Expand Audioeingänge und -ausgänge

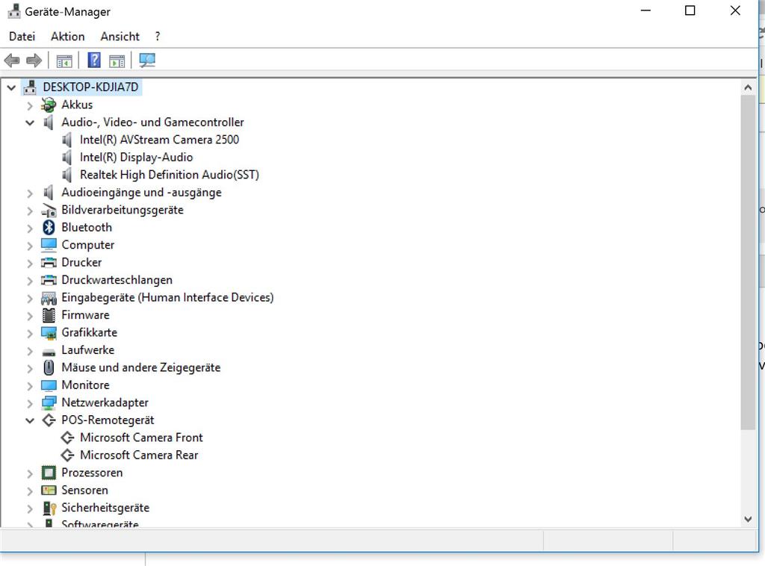30,193
